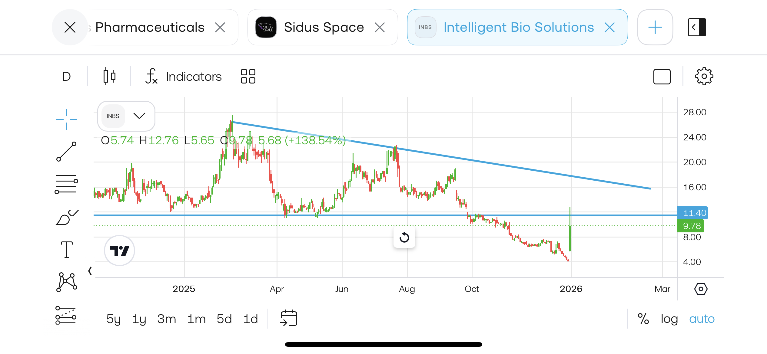This screenshot has height=354, width=767.
Task: Select the brush drawing tool
Action: tap(67, 217)
